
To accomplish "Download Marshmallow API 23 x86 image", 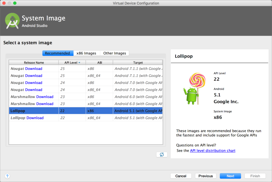I will tap(45, 97).
